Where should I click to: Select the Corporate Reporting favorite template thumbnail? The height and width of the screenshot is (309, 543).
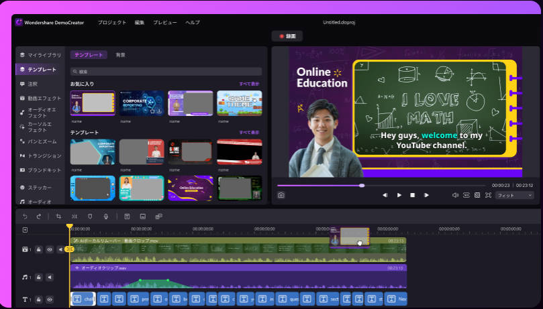coord(142,103)
